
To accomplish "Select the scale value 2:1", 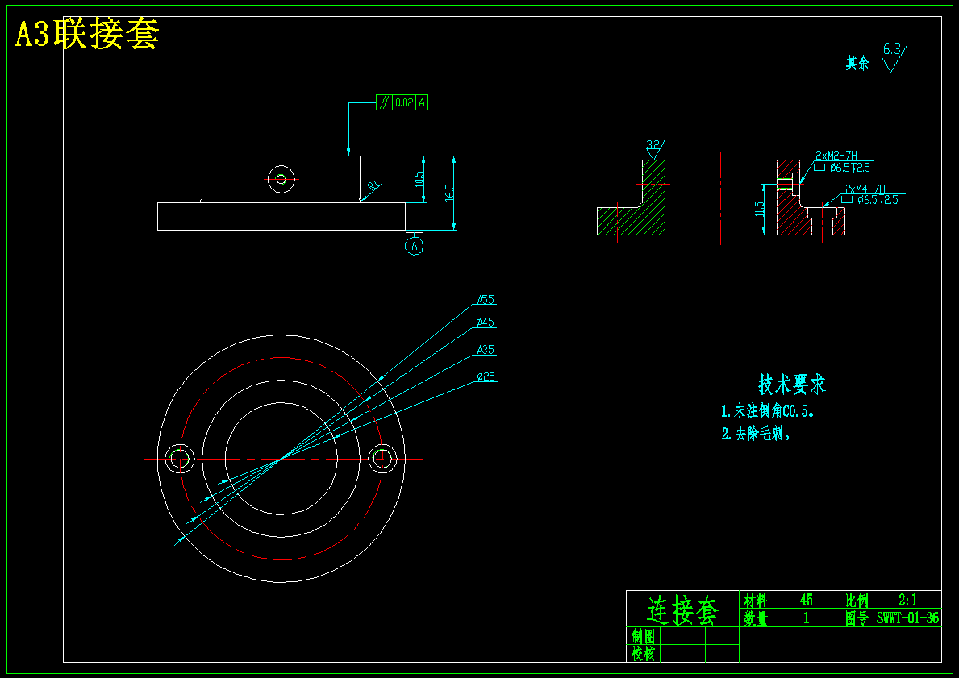I will 907,600.
